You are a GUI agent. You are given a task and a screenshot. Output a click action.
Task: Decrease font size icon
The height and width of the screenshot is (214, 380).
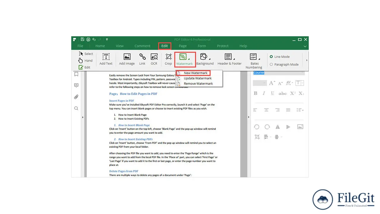[x=281, y=83]
